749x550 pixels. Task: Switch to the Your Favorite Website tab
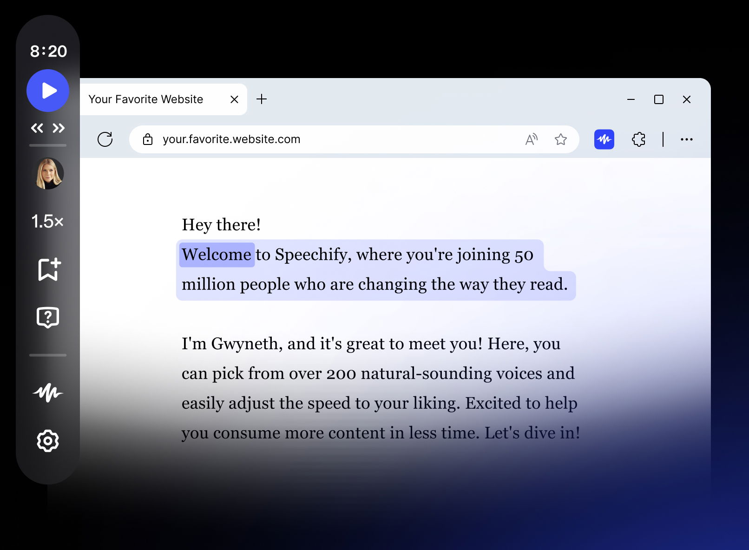tap(145, 99)
